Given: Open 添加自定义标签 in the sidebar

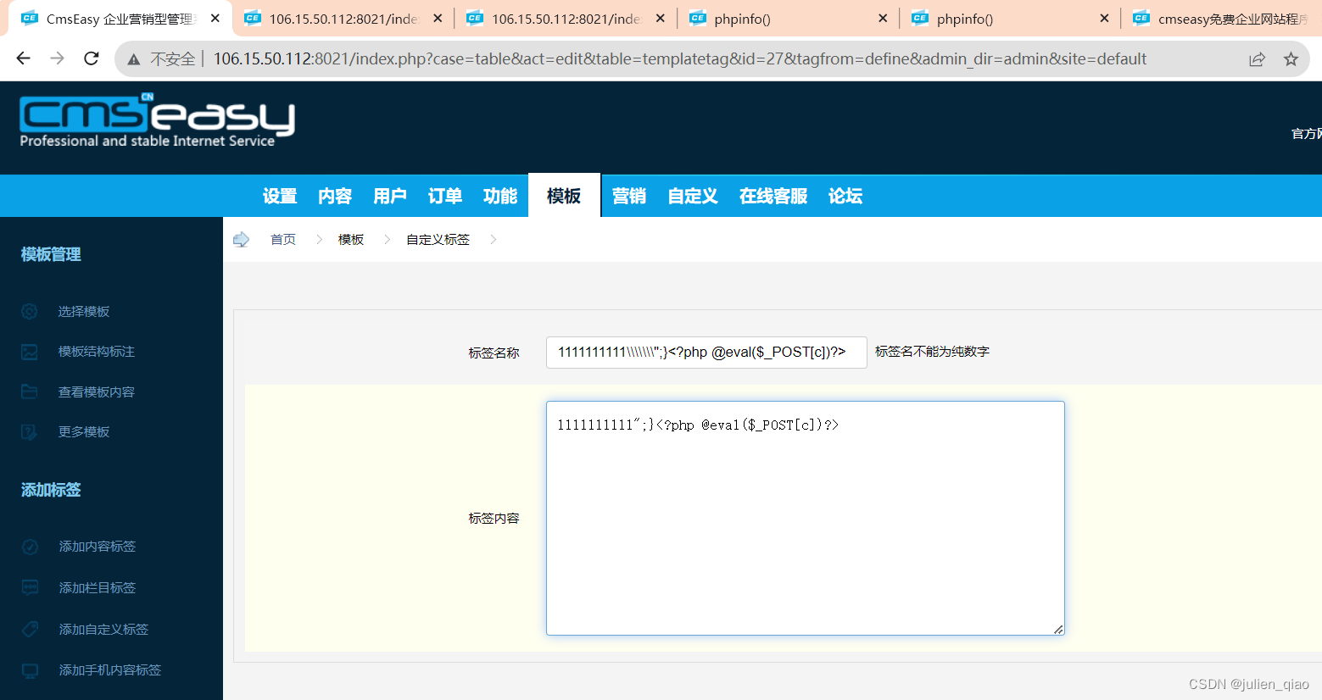Looking at the screenshot, I should (x=103, y=629).
